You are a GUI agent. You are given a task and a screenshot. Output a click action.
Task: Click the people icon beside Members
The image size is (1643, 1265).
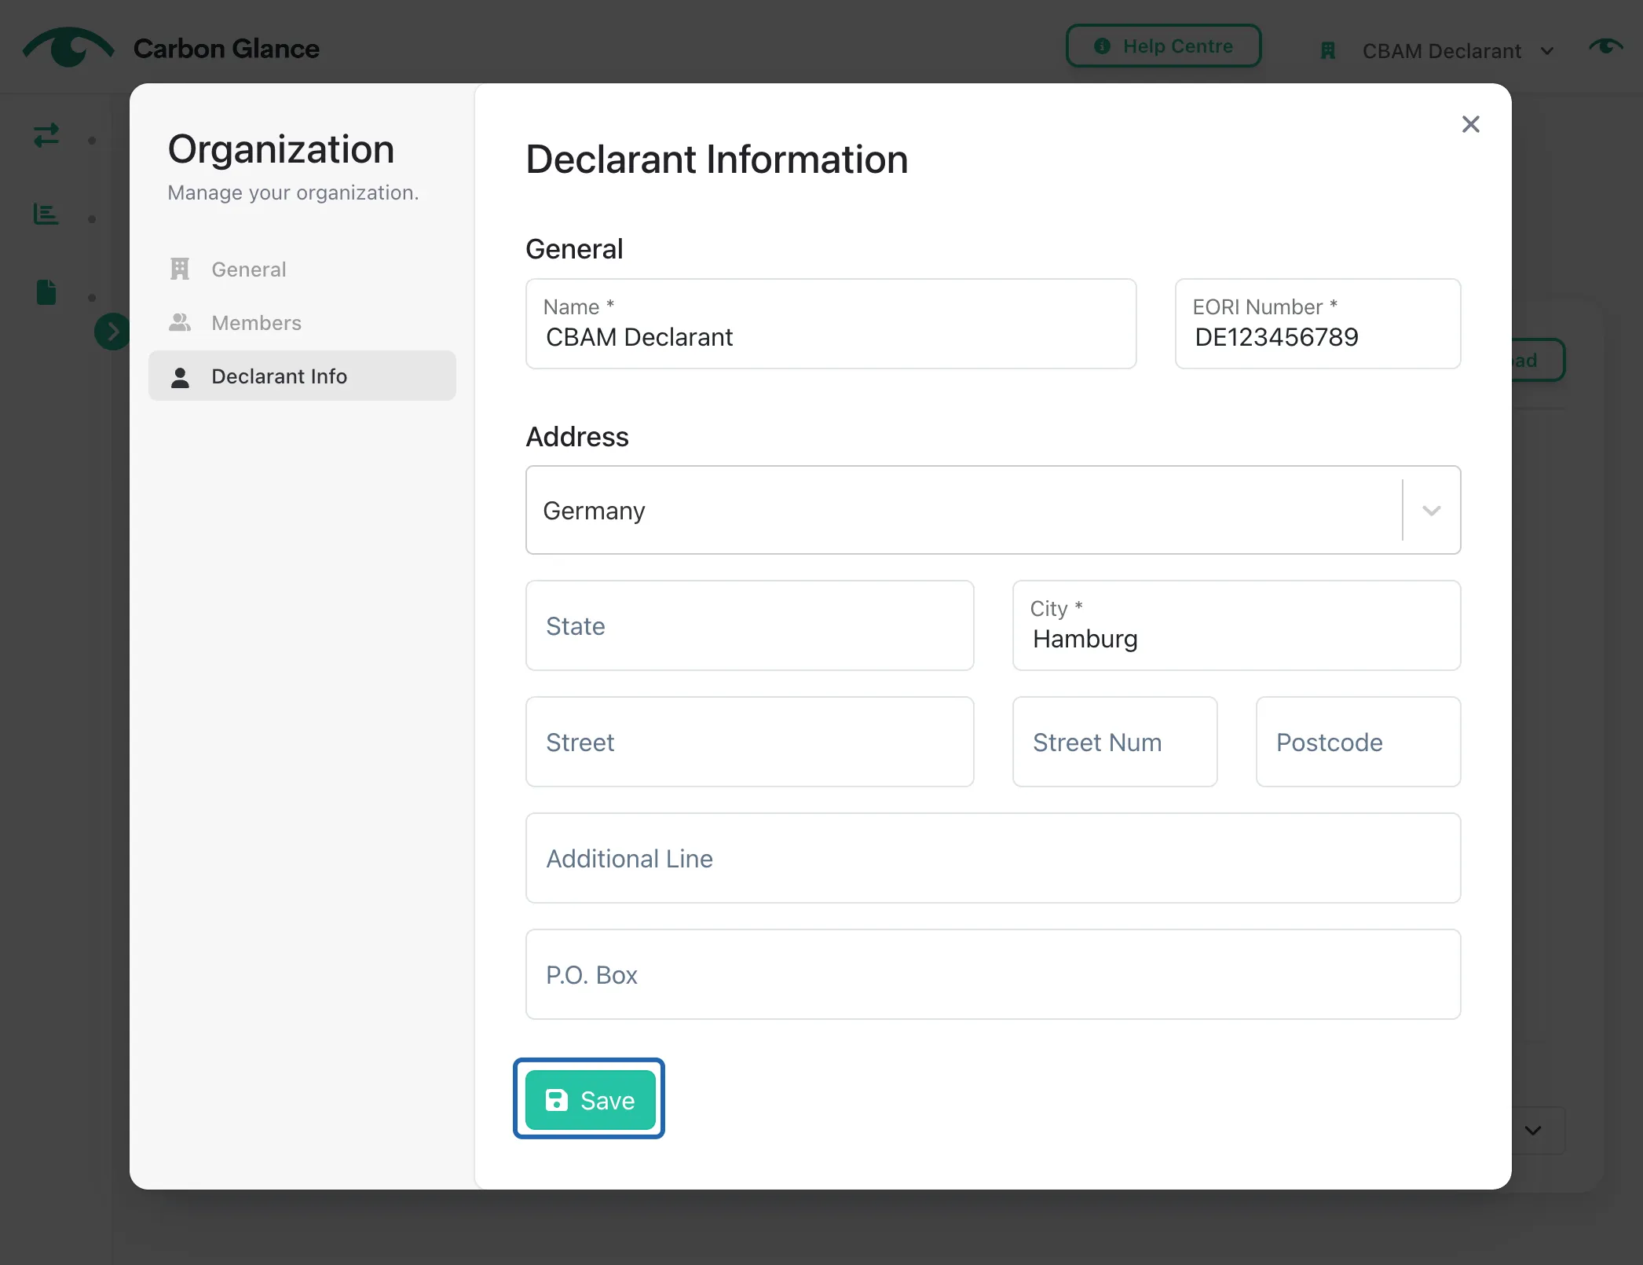(x=180, y=322)
